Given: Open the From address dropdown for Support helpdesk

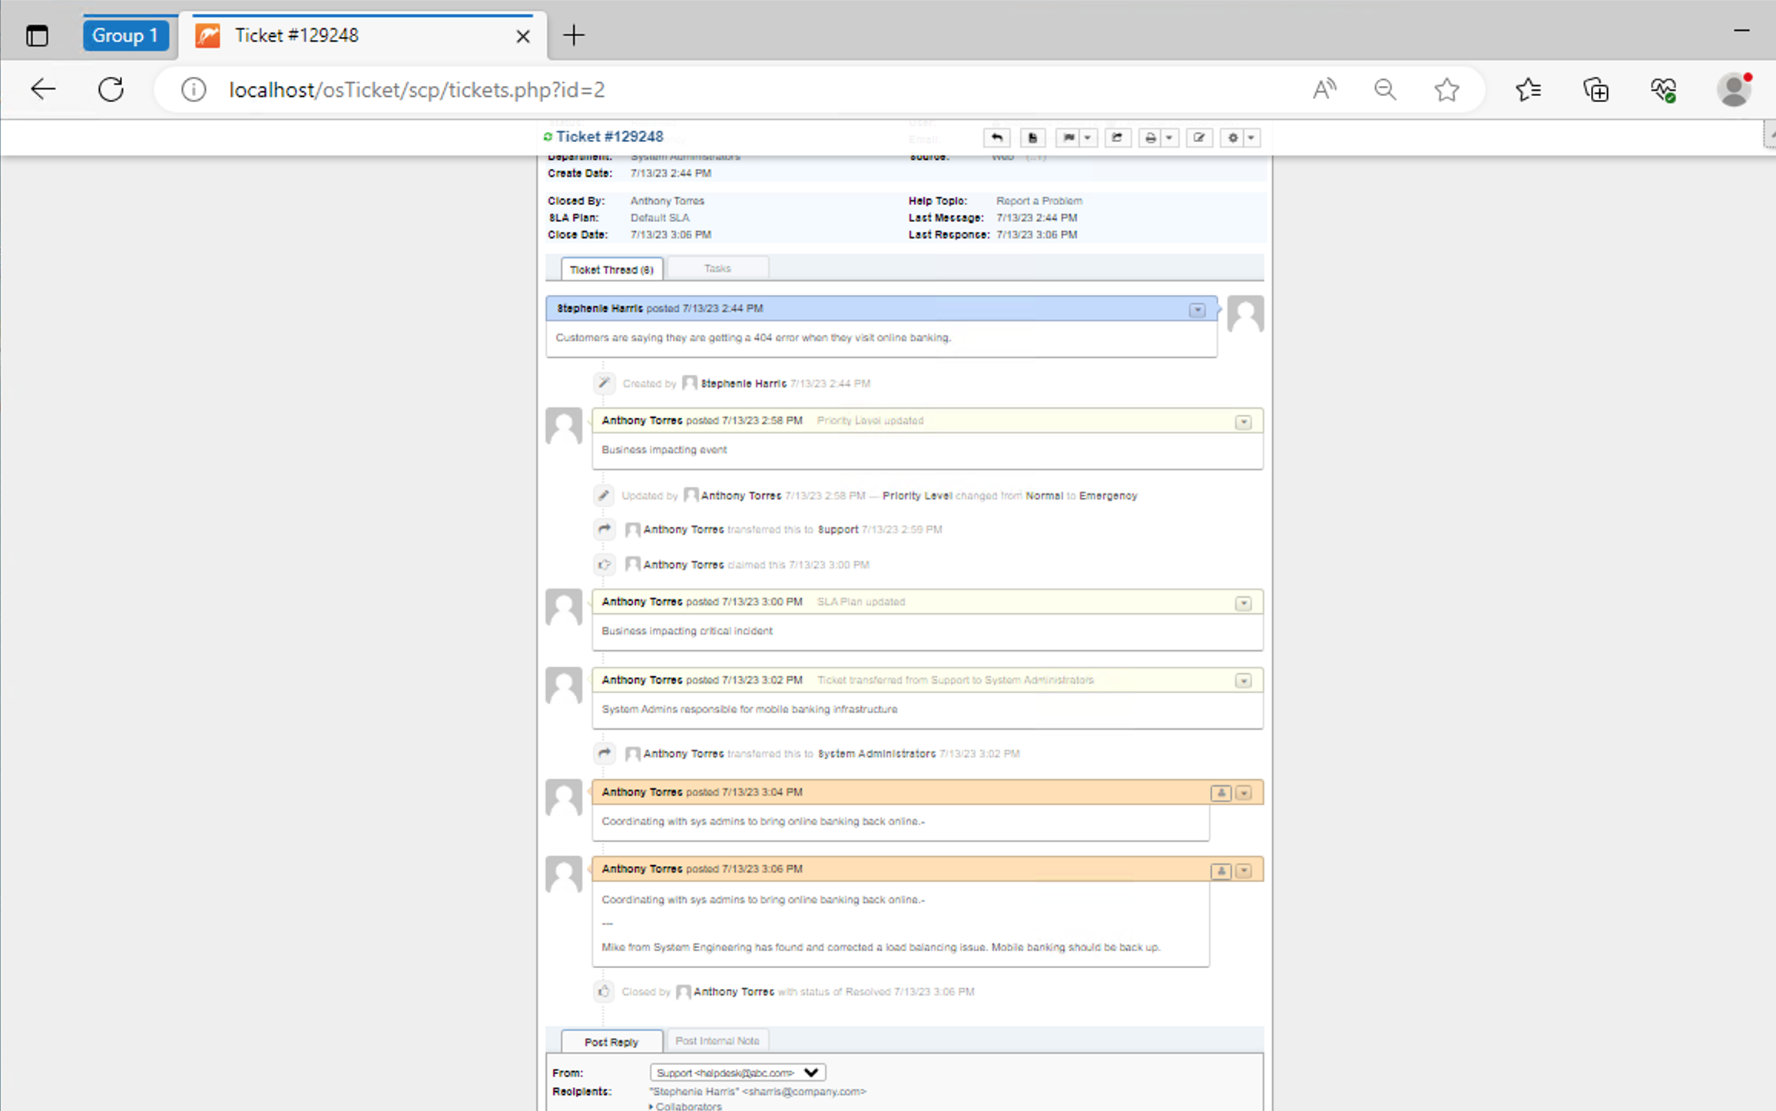Looking at the screenshot, I should pyautogui.click(x=811, y=1071).
